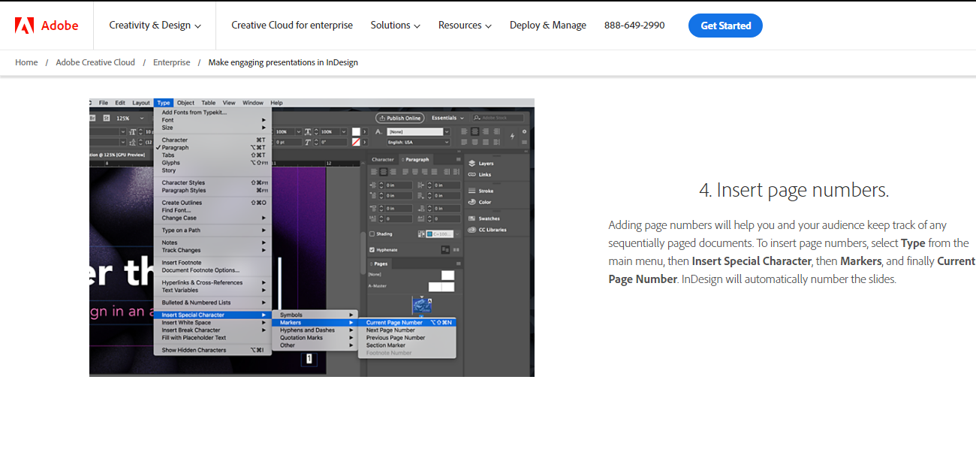Viewport: 976px width, 470px height.
Task: Click the 888-649-2990 phone number
Action: coord(634,25)
